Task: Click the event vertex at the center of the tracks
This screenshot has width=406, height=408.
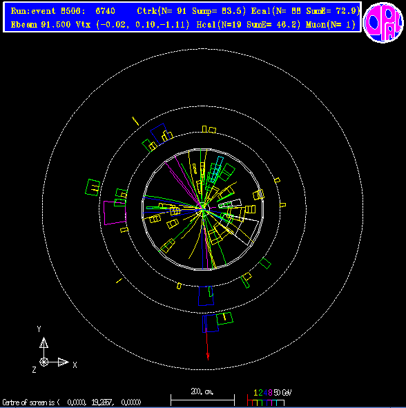Action: (203, 208)
